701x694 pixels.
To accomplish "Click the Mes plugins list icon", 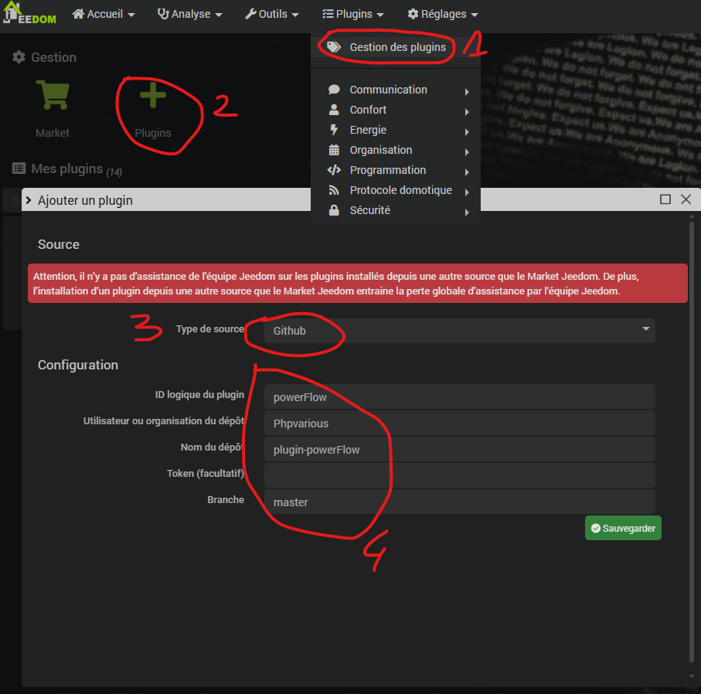I will tap(19, 168).
